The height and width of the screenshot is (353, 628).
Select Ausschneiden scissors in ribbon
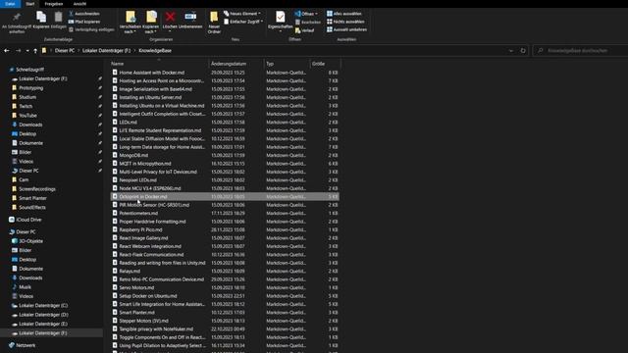[84, 14]
